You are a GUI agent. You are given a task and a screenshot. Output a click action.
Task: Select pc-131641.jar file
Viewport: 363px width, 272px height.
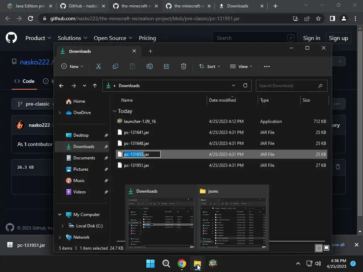pos(222,132)
